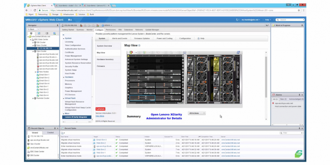Click browser reload button
Screen dimensions: 330x165
pyautogui.click(x=35, y=10)
